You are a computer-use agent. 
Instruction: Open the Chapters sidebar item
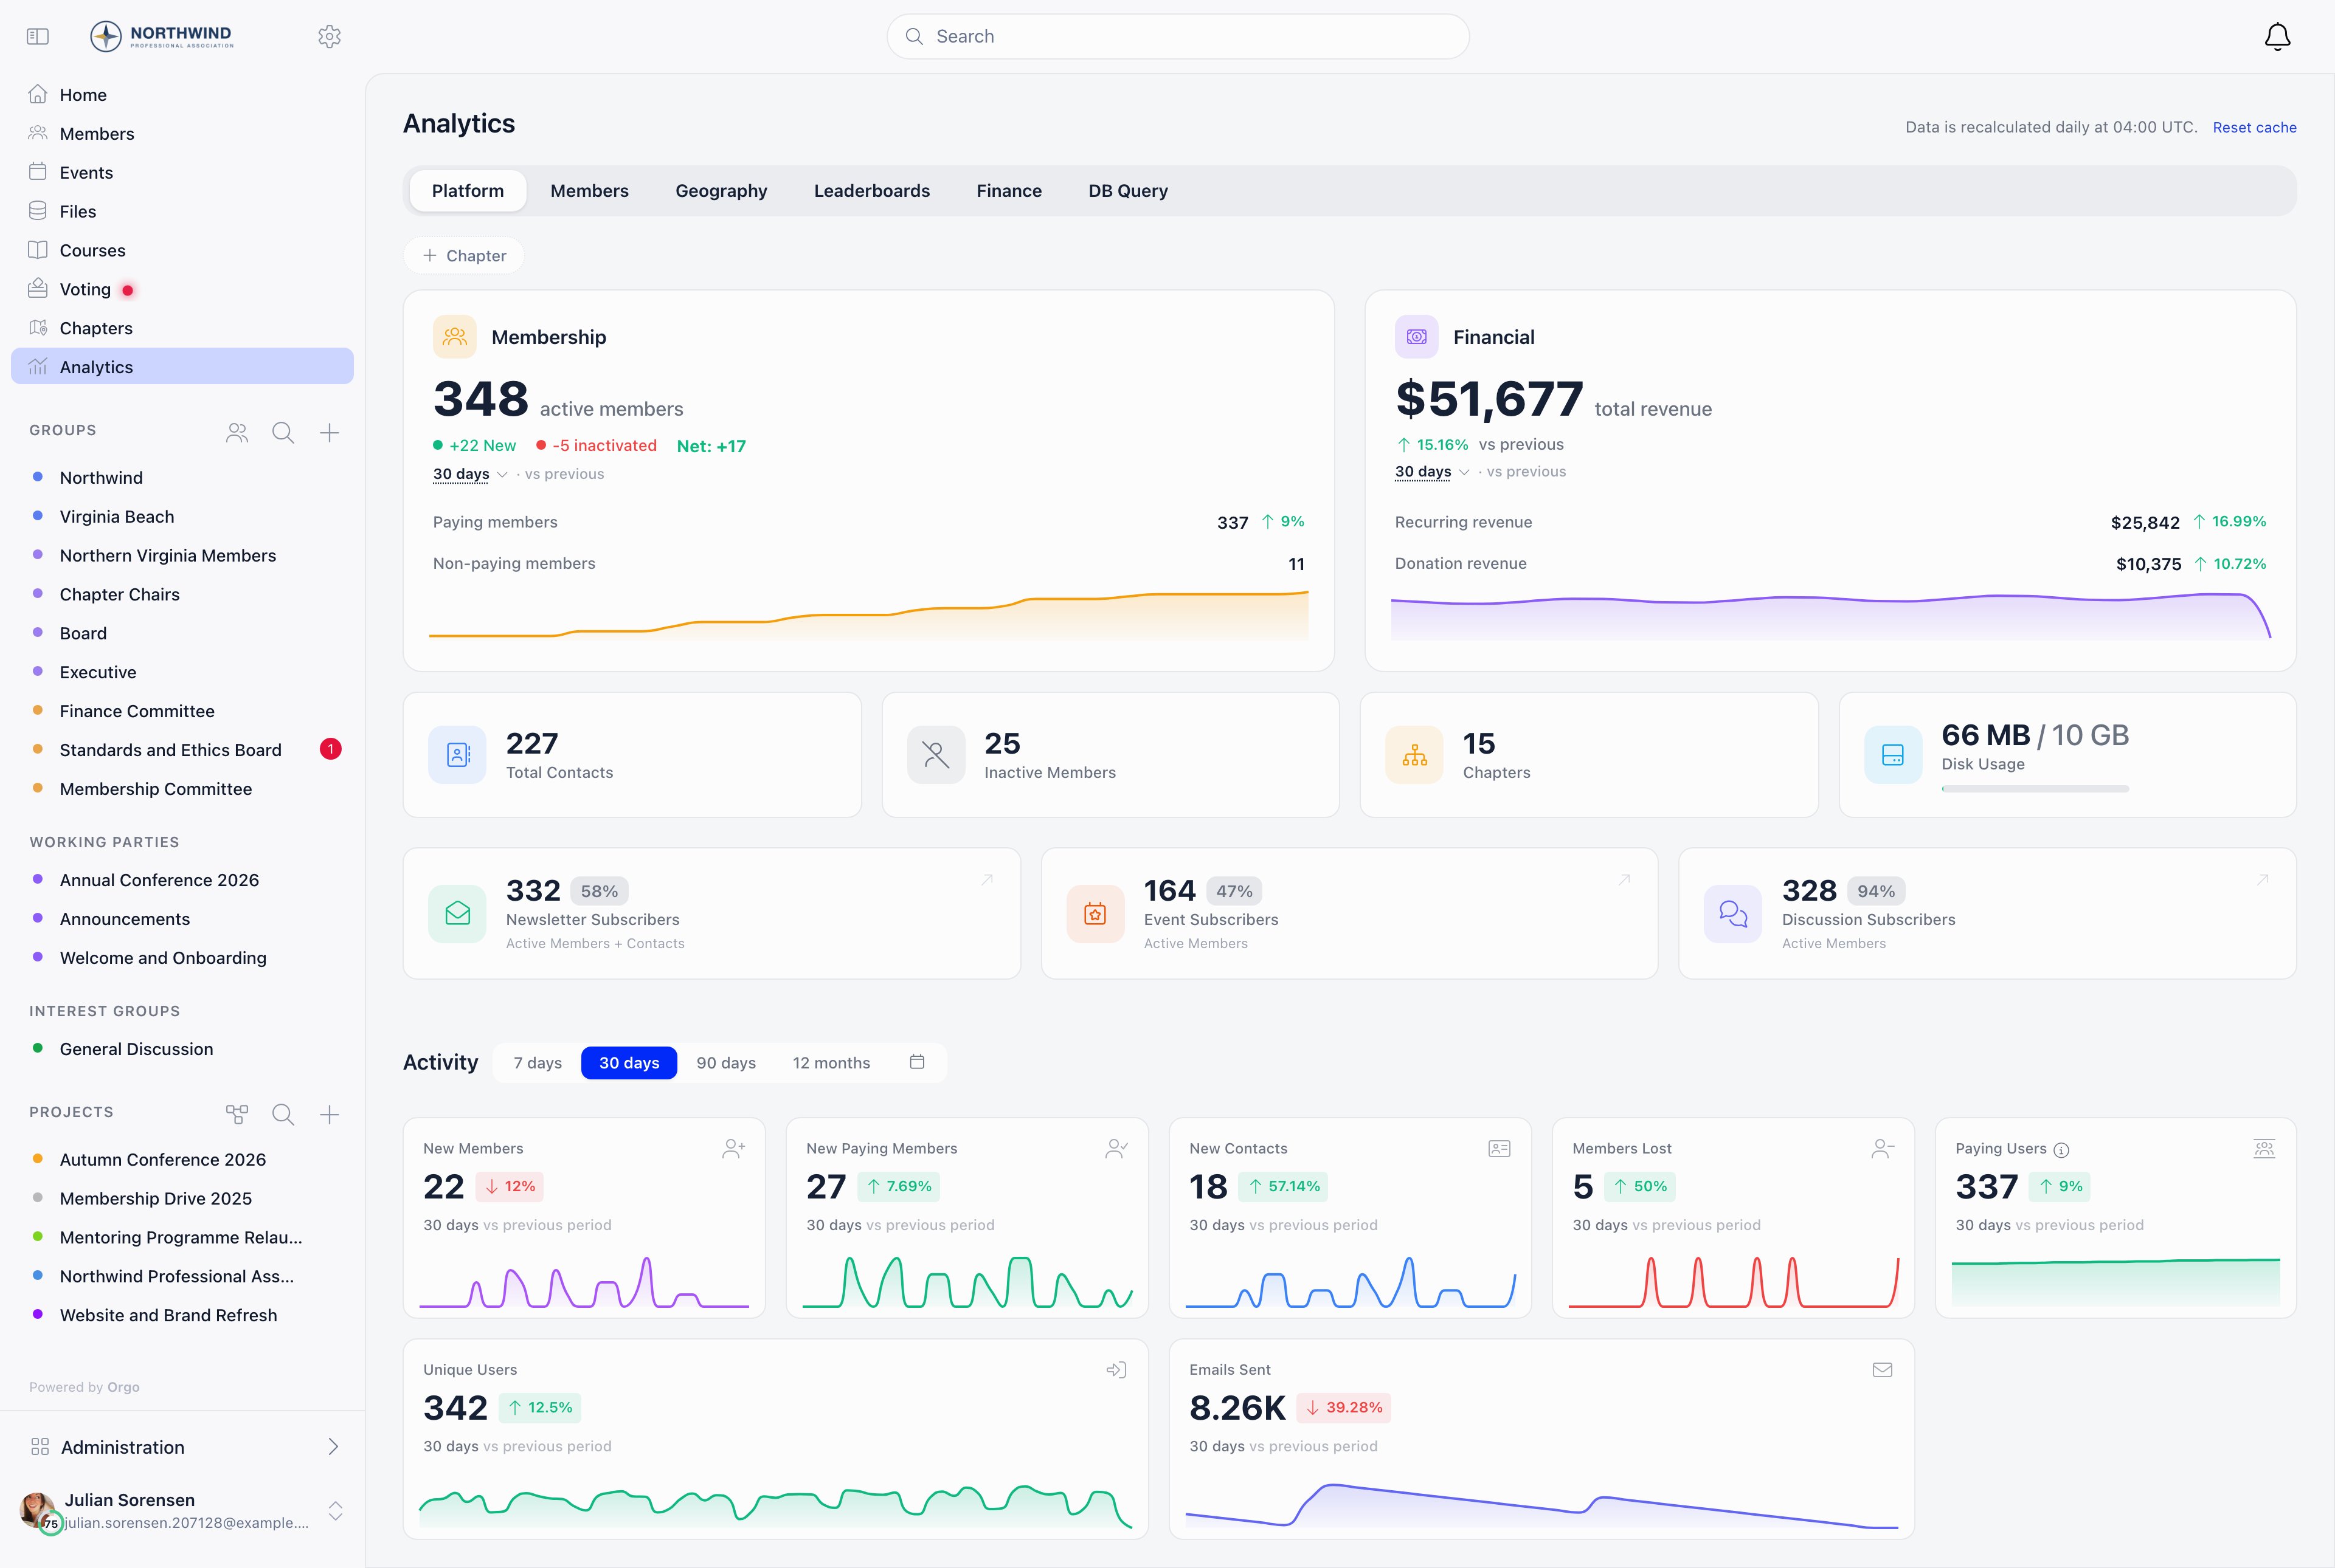pyautogui.click(x=183, y=328)
